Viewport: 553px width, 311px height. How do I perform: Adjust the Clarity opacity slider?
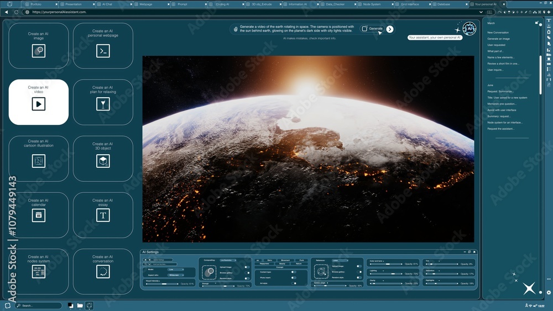click(x=386, y=283)
